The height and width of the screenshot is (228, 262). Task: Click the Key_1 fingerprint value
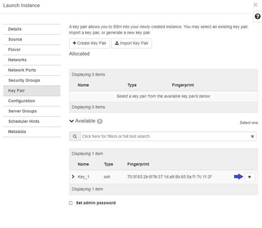point(169,177)
